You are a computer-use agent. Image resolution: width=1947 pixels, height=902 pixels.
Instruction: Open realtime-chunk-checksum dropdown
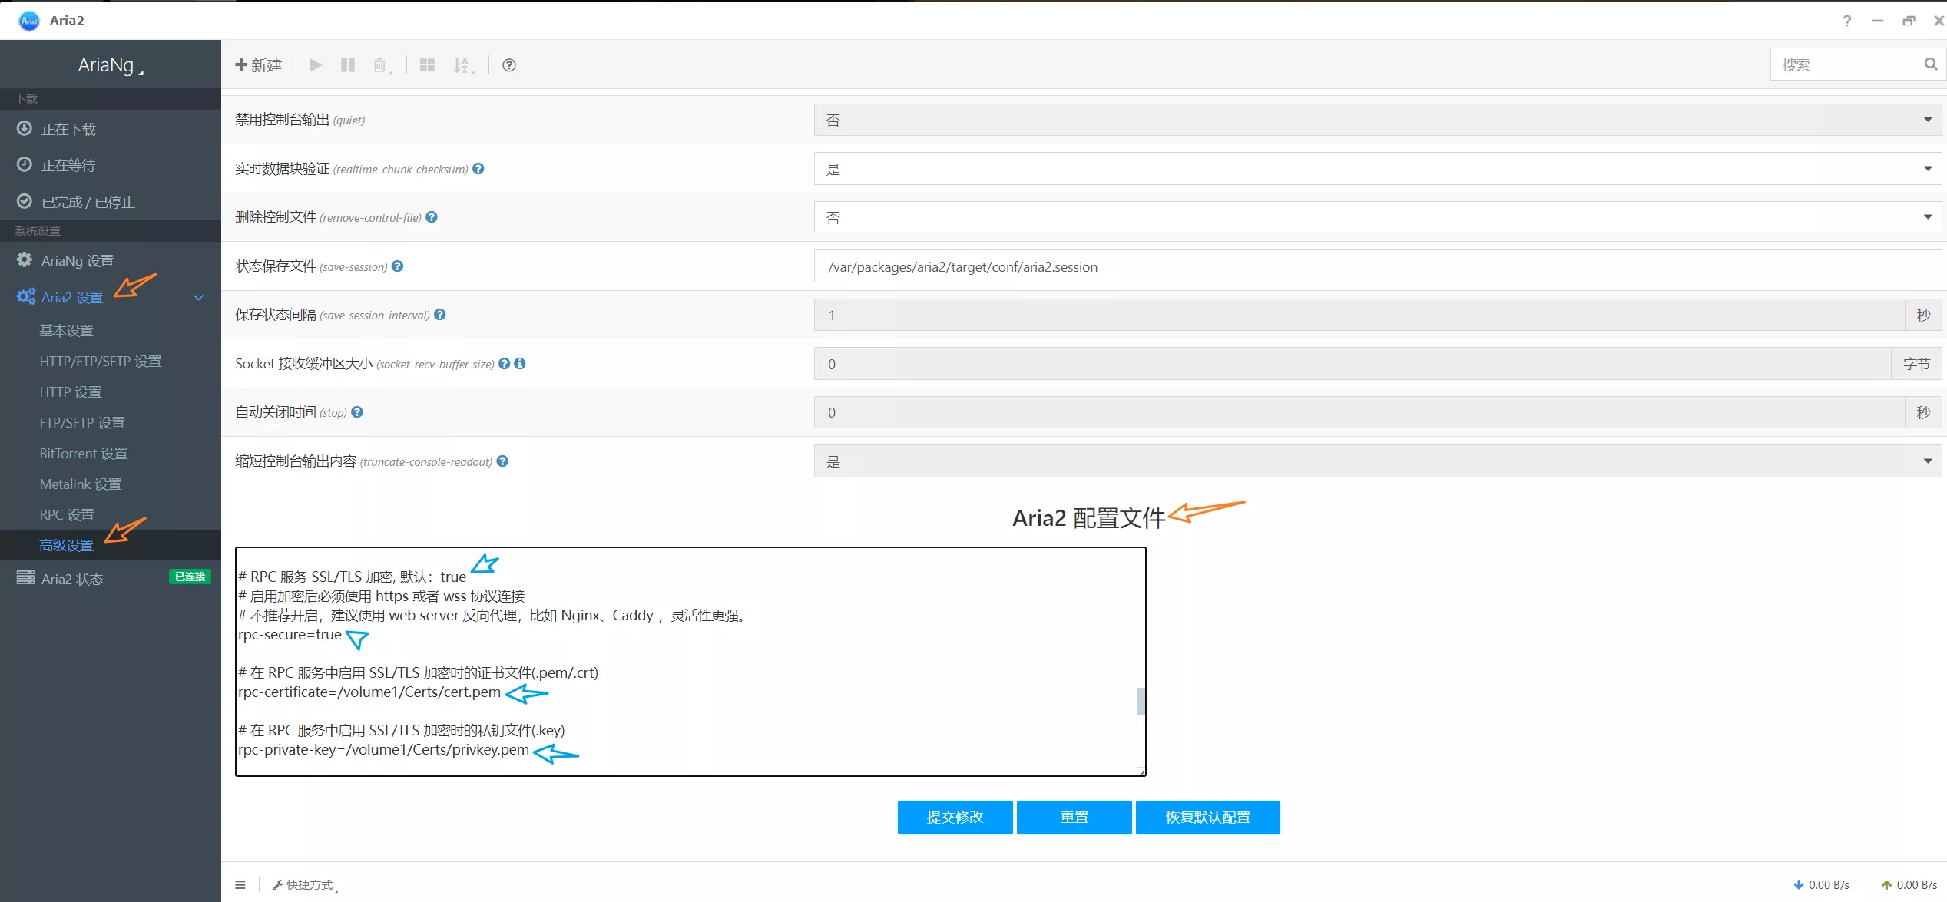[1378, 169]
